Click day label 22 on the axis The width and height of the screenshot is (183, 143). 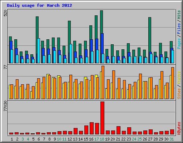click(123, 139)
